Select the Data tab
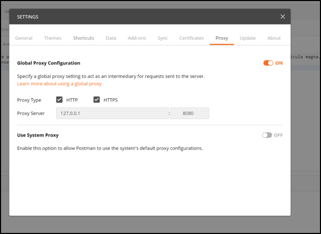Screen dimensions: 321x234 click(x=111, y=38)
